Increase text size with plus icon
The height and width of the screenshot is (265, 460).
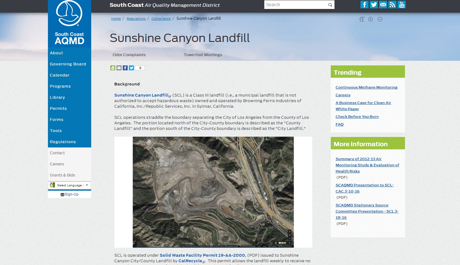tap(371, 19)
